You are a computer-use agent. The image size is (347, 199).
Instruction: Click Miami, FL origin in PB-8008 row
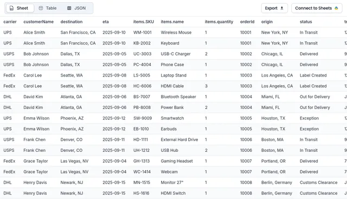271,107
